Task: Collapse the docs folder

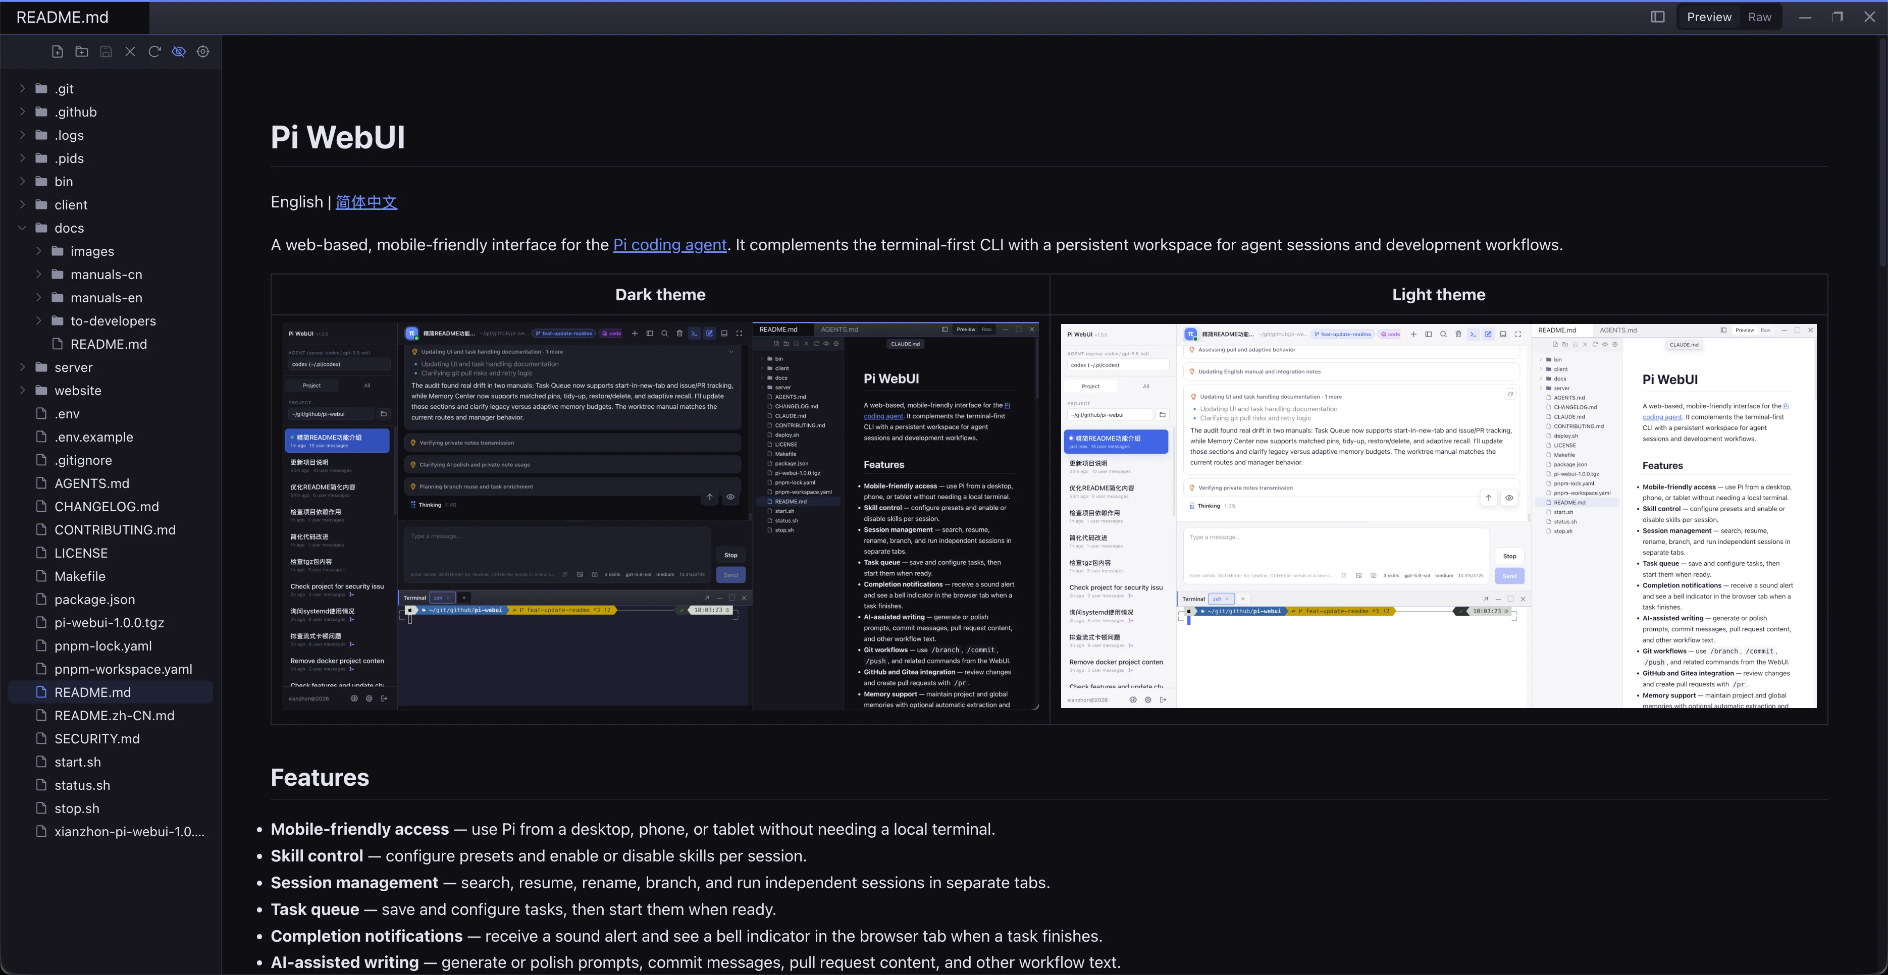Action: click(22, 228)
